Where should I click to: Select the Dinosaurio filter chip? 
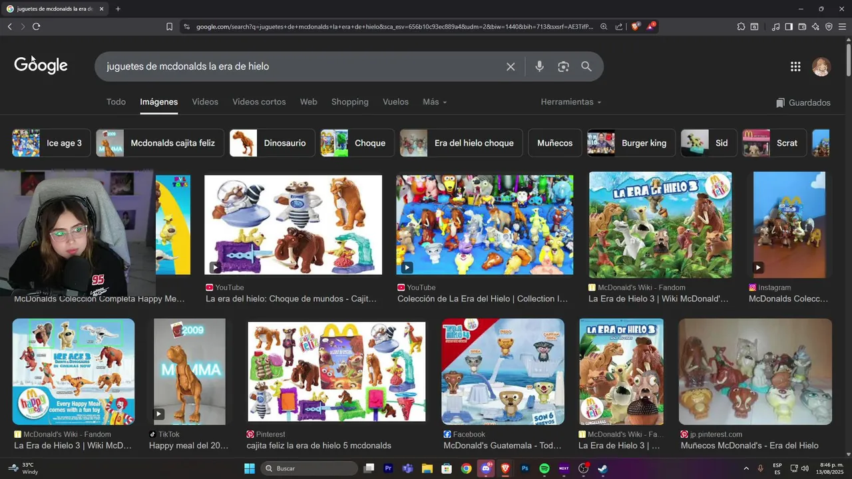click(272, 143)
